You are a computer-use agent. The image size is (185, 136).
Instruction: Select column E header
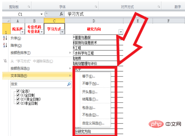(x=138, y=21)
